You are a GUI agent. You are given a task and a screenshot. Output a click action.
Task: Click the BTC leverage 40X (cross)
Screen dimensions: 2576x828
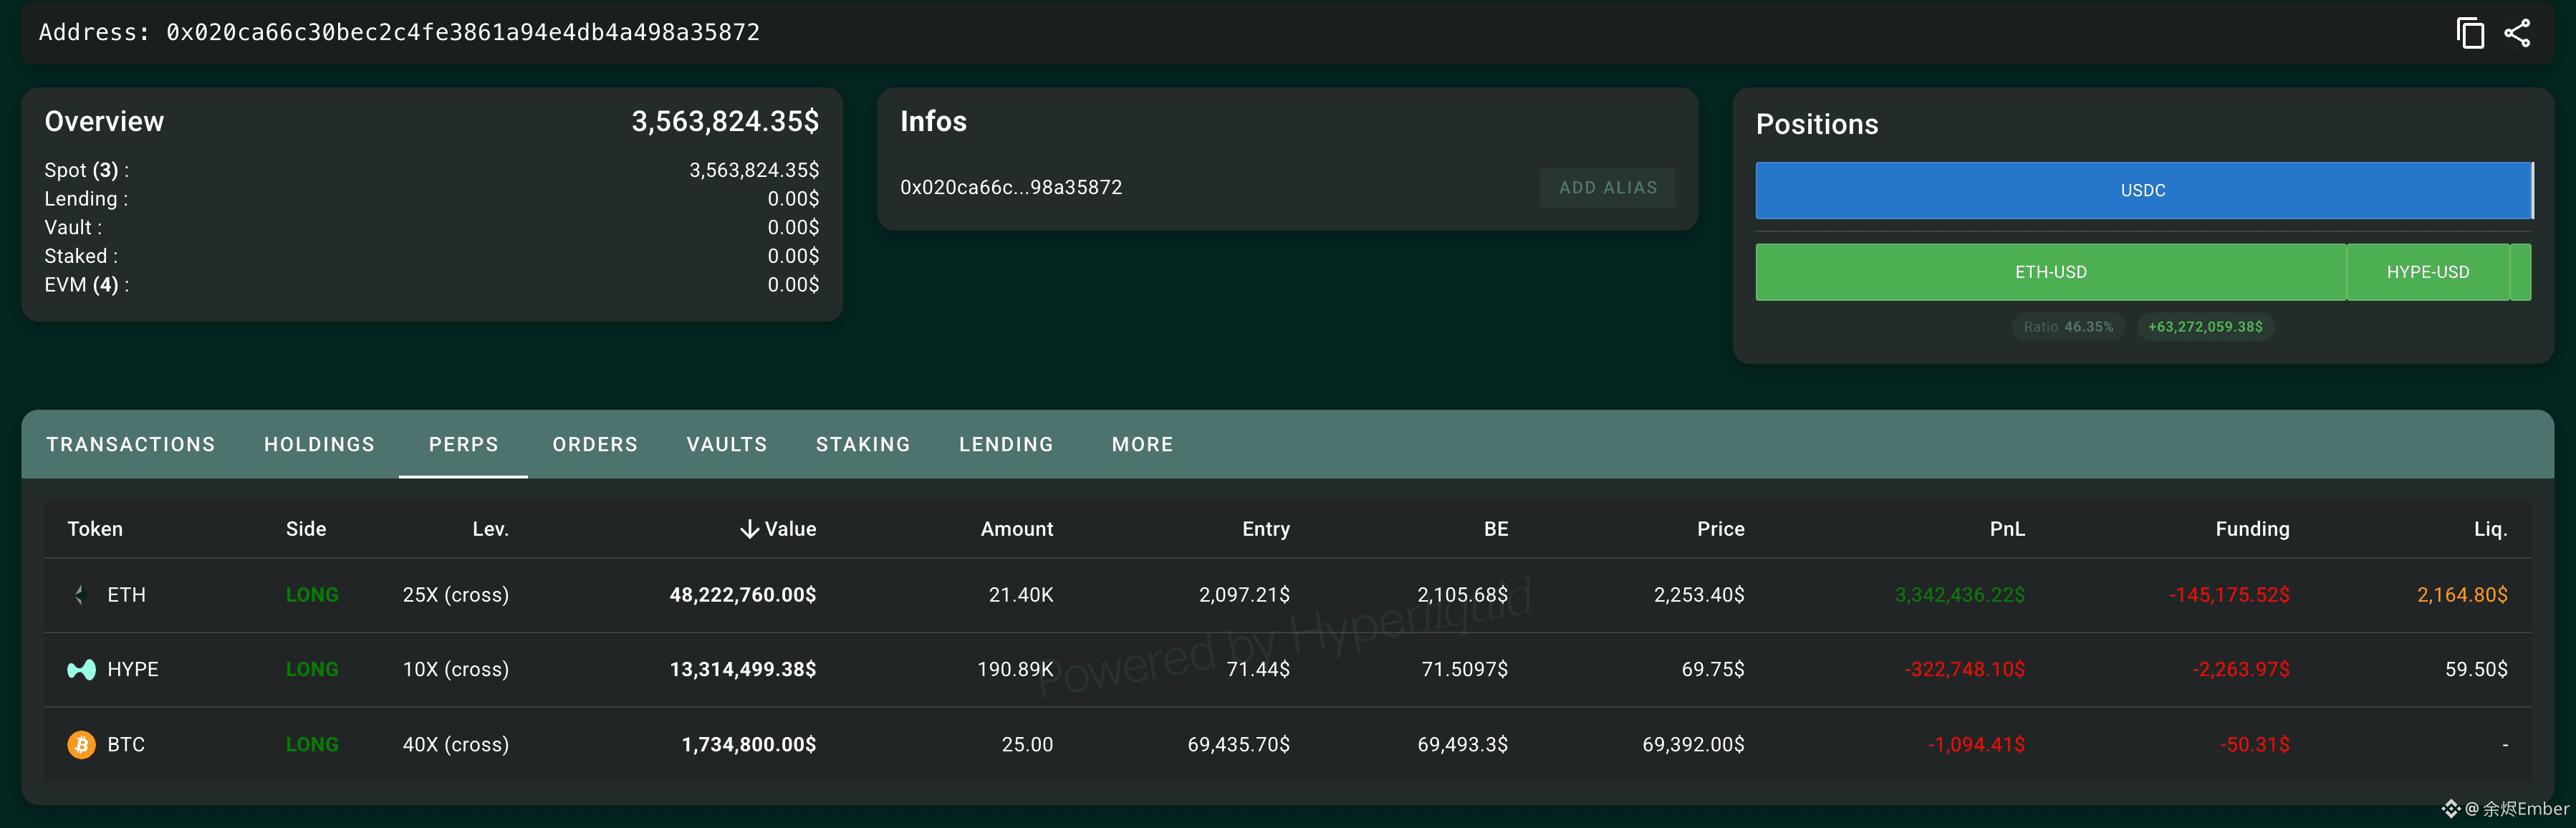pyautogui.click(x=456, y=744)
